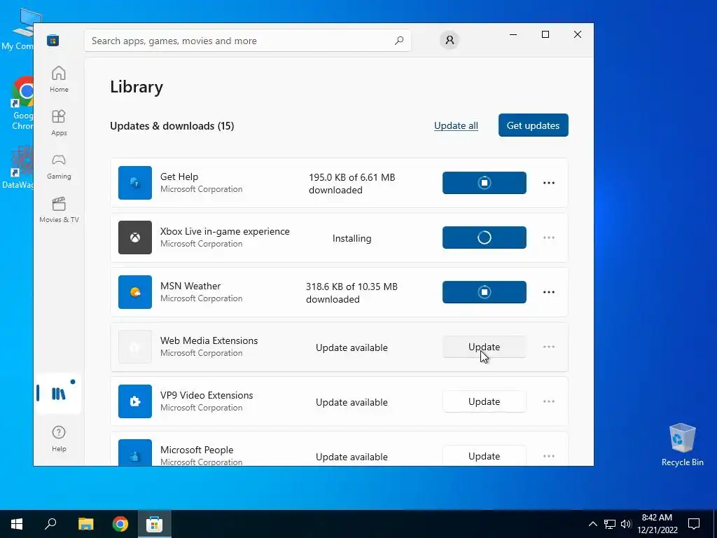
Task: Click the Microsoft People app icon
Action: pos(135,453)
